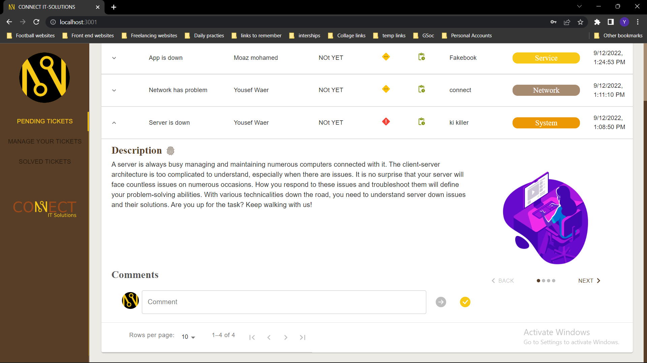Click red high-priority icon on Server is down

click(386, 122)
